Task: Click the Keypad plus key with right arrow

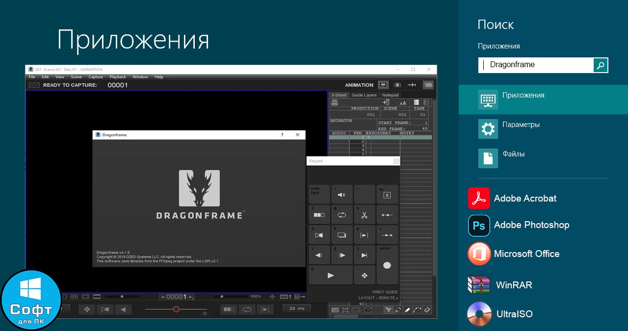Action: point(387,235)
